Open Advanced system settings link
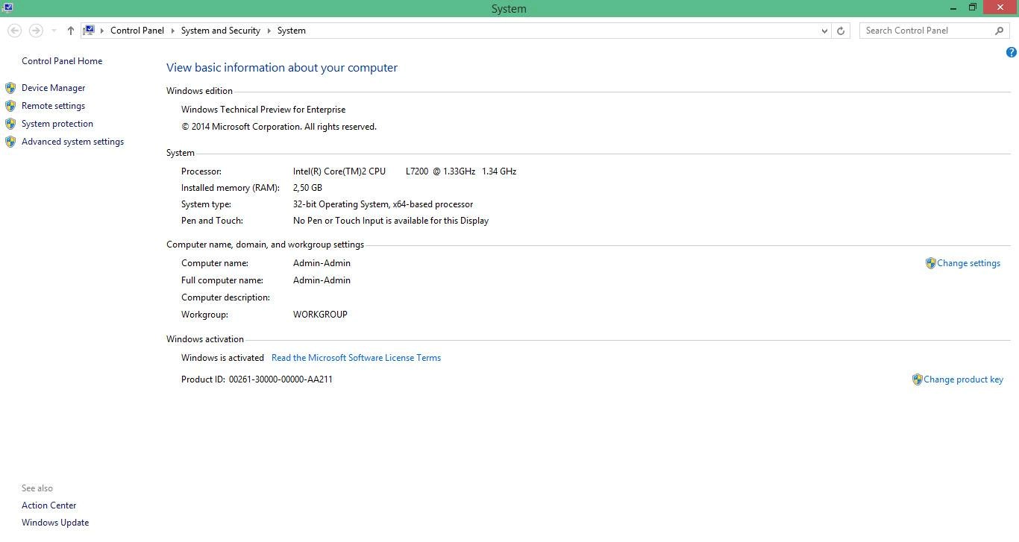Viewport: 1019px width, 542px height. point(72,142)
